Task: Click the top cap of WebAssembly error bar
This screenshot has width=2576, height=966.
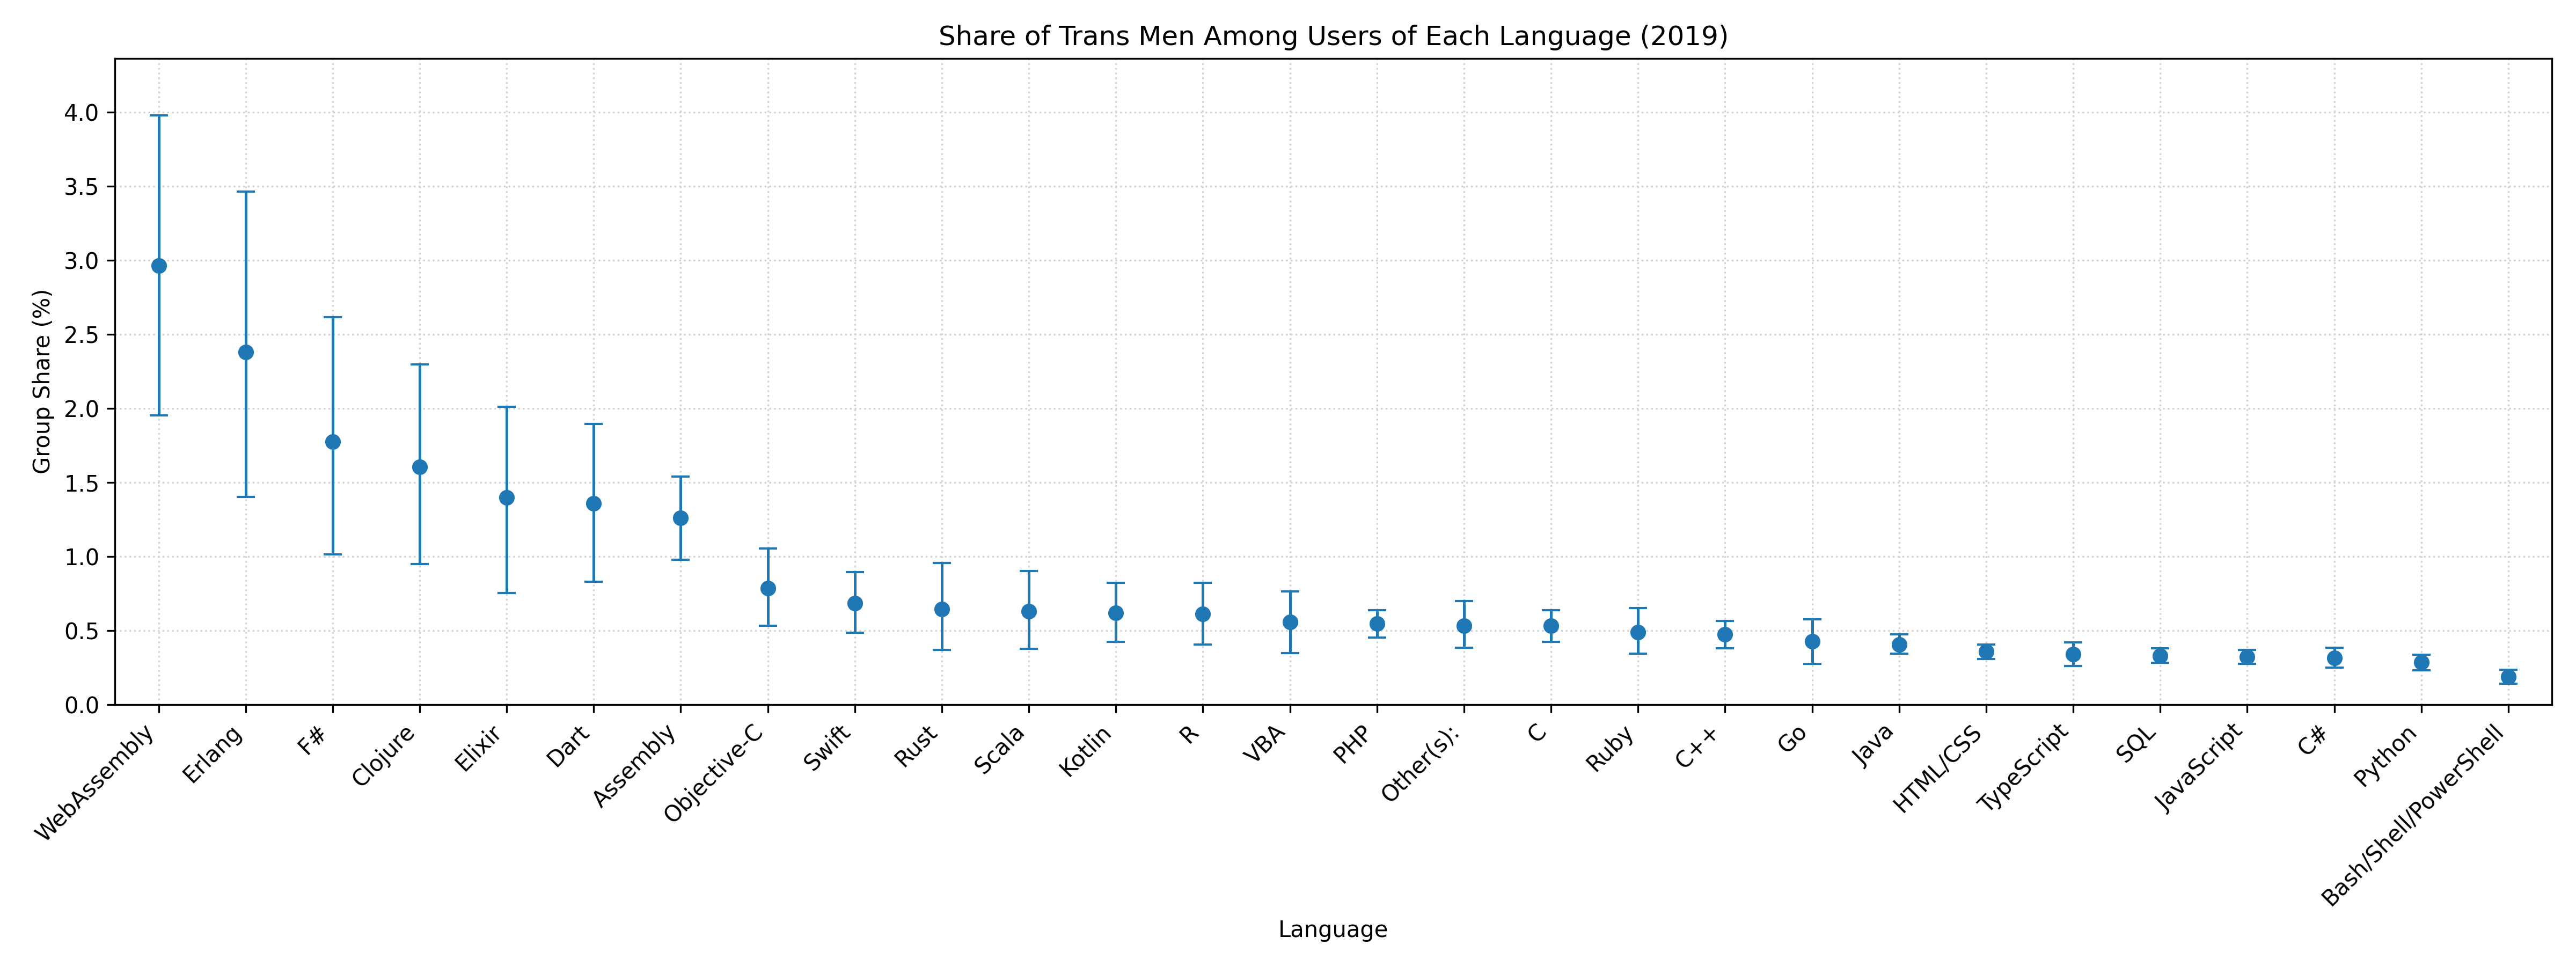Action: click(159, 116)
